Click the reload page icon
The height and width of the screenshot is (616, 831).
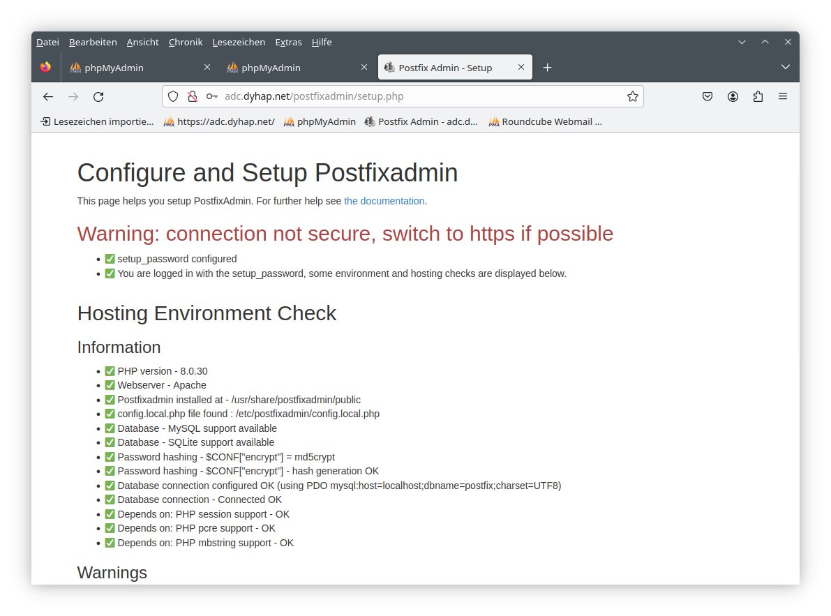[x=98, y=97]
